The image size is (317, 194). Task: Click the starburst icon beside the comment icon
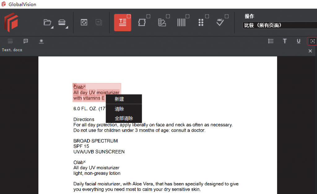point(41,41)
